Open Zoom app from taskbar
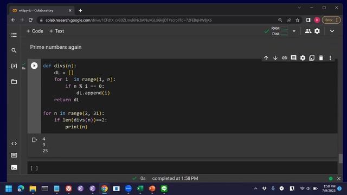This screenshot has height=195, width=347. tap(128, 188)
